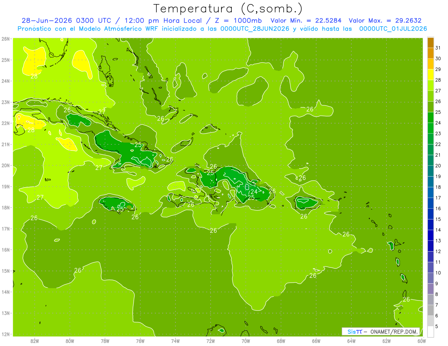Click the '78W' longitude axis label
This screenshot has width=448, height=346.
pyautogui.click(x=105, y=341)
